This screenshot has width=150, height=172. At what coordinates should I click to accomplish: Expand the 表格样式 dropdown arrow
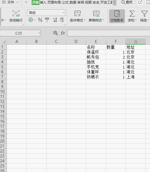pyautogui.click(x=103, y=20)
